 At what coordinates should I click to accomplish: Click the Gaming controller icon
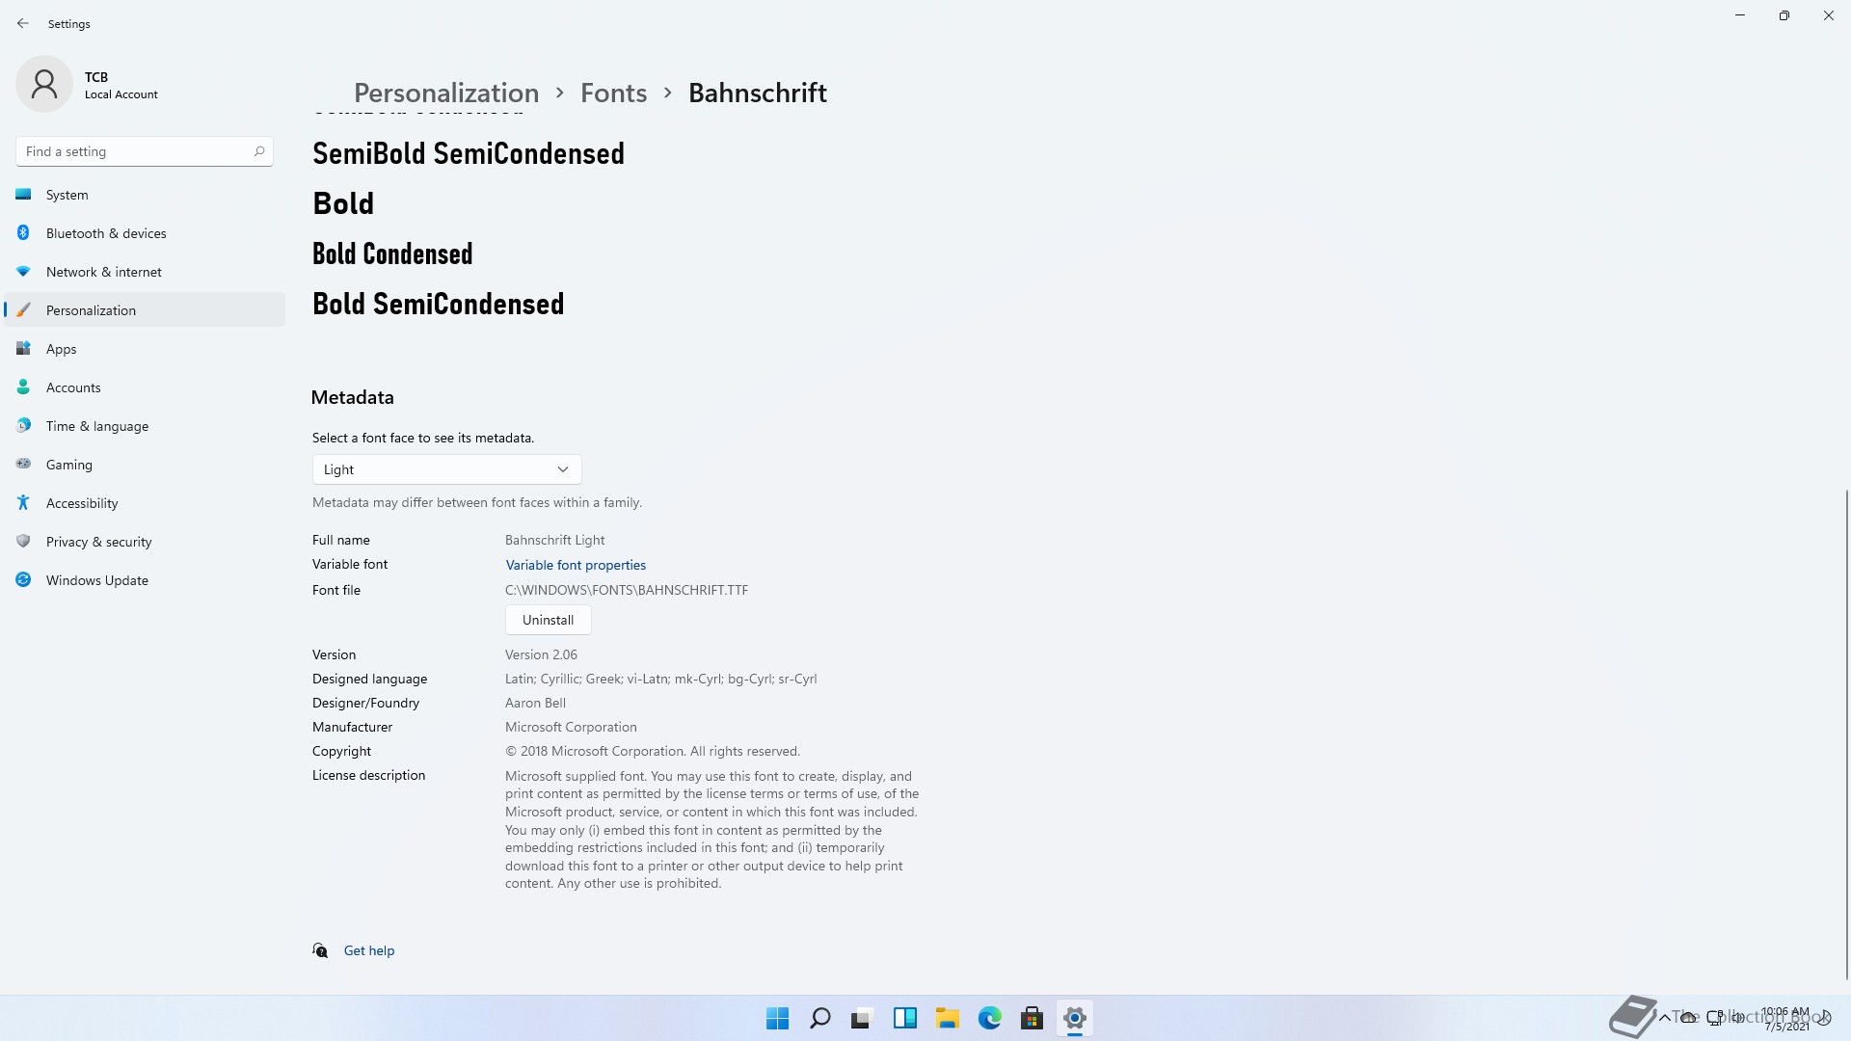pos(23,465)
